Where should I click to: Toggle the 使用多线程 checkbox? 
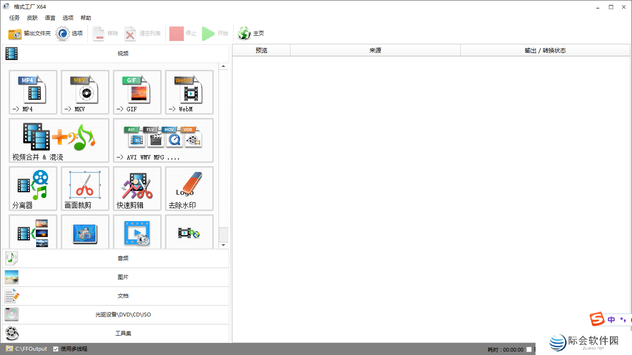pos(56,349)
